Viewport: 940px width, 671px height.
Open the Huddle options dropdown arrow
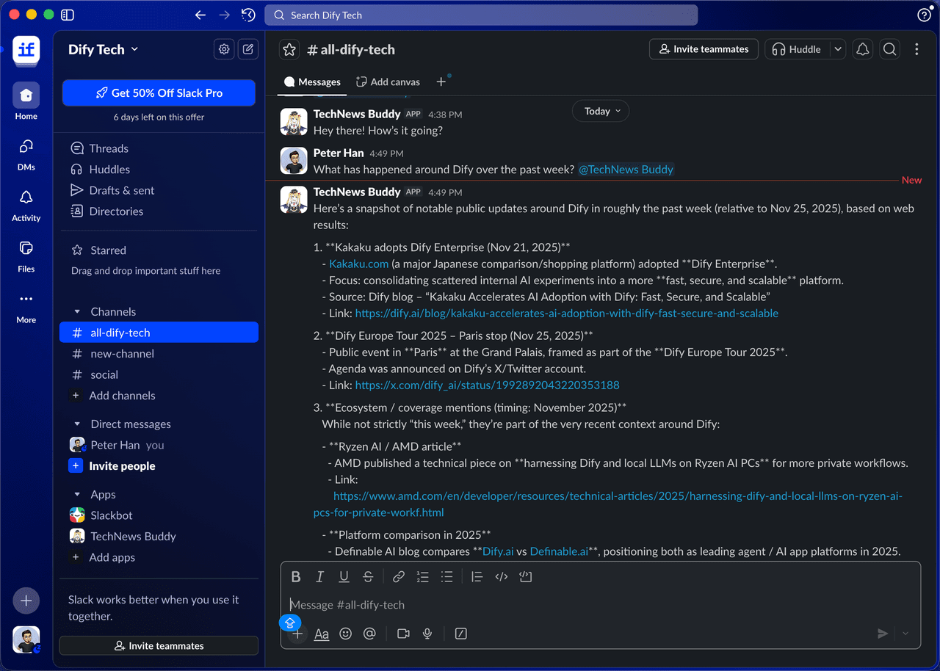pos(837,49)
